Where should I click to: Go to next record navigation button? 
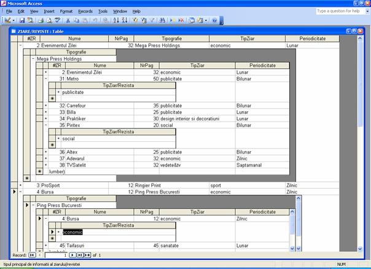[72, 254]
